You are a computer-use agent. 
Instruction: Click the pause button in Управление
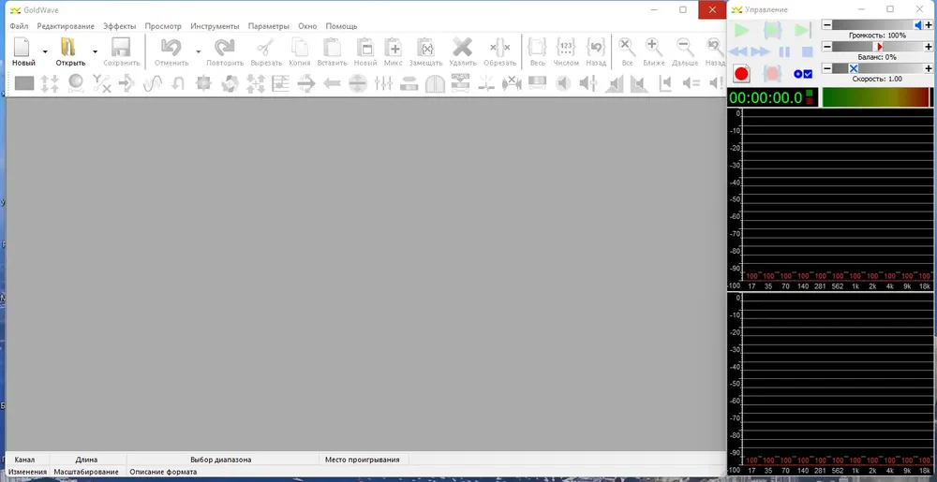point(784,51)
